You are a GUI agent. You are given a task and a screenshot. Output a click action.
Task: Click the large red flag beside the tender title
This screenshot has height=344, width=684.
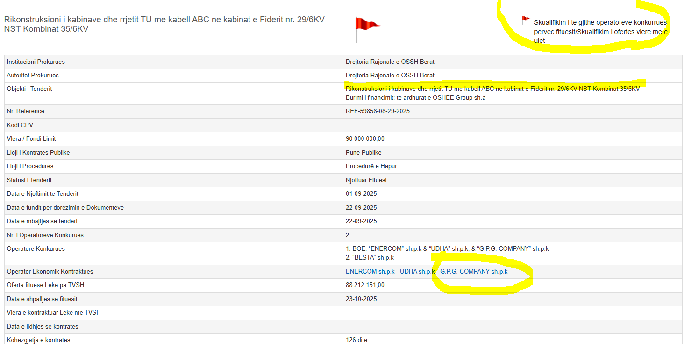367,28
